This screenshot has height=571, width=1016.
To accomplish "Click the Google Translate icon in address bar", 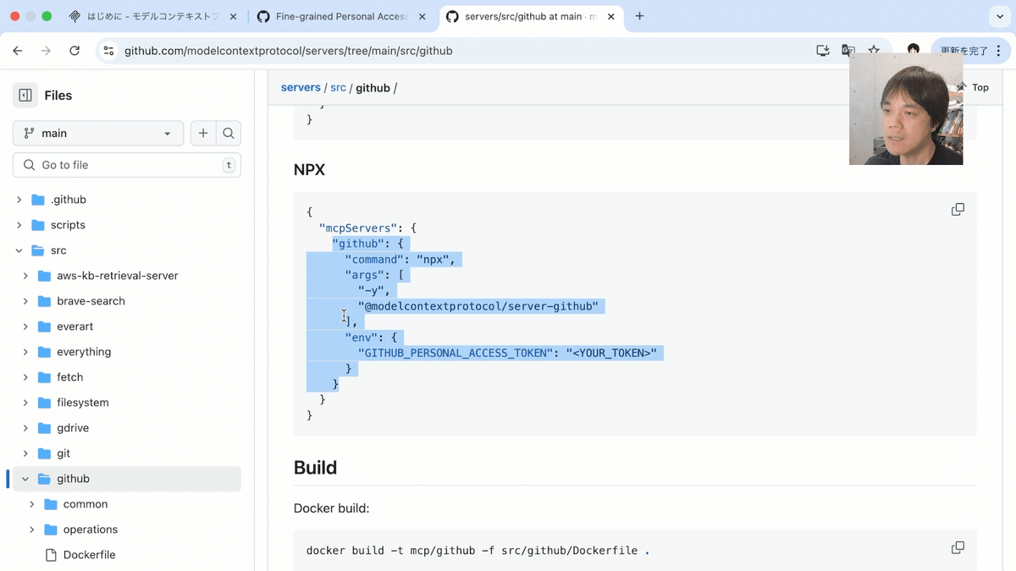I will [848, 51].
